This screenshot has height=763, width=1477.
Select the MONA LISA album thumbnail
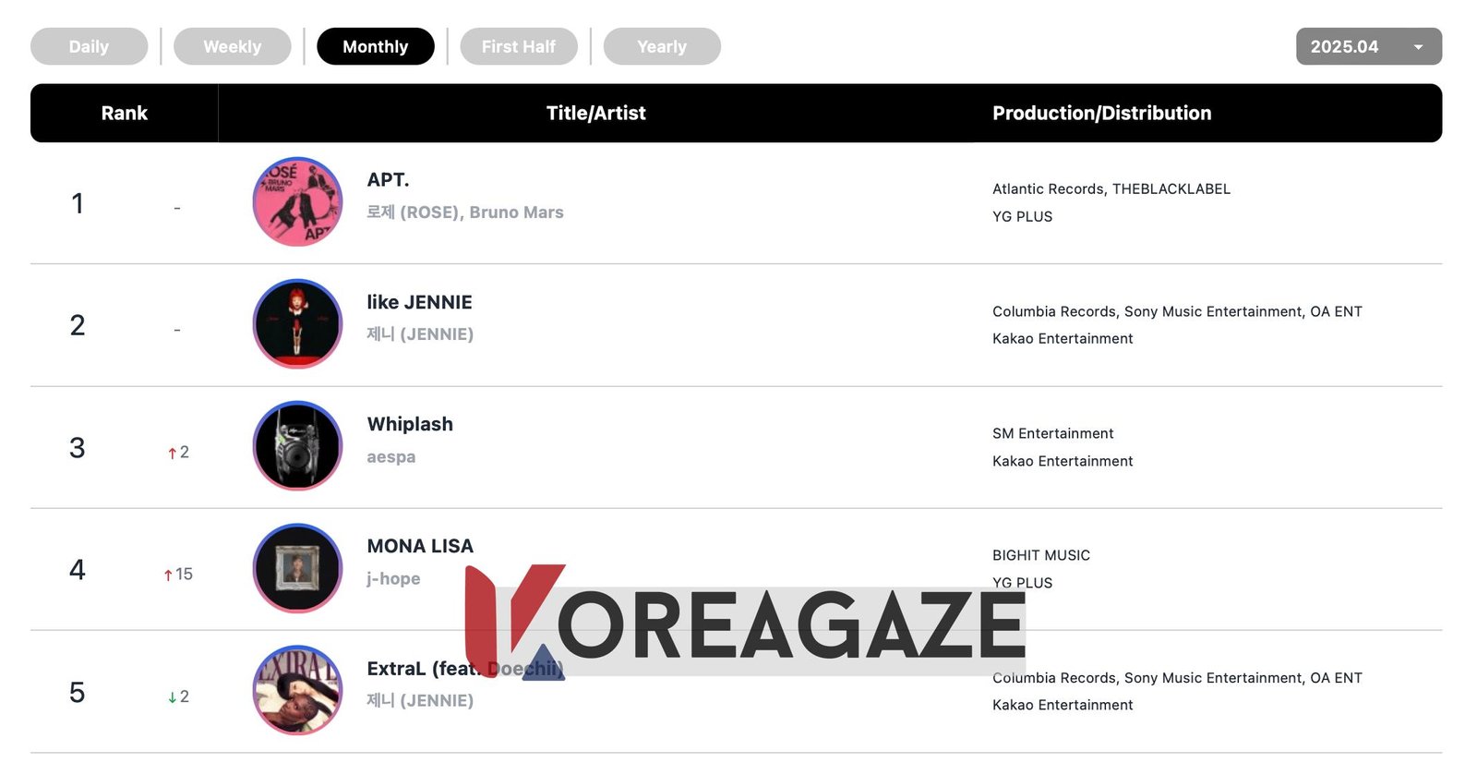coord(297,568)
